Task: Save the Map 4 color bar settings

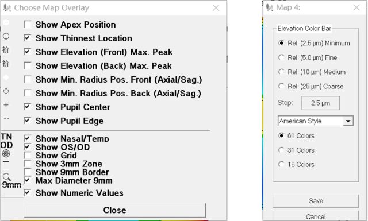Action: pos(316,201)
